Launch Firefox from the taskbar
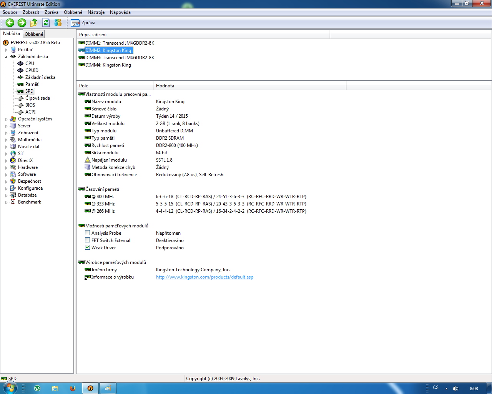This screenshot has height=394, width=492. [x=72, y=388]
